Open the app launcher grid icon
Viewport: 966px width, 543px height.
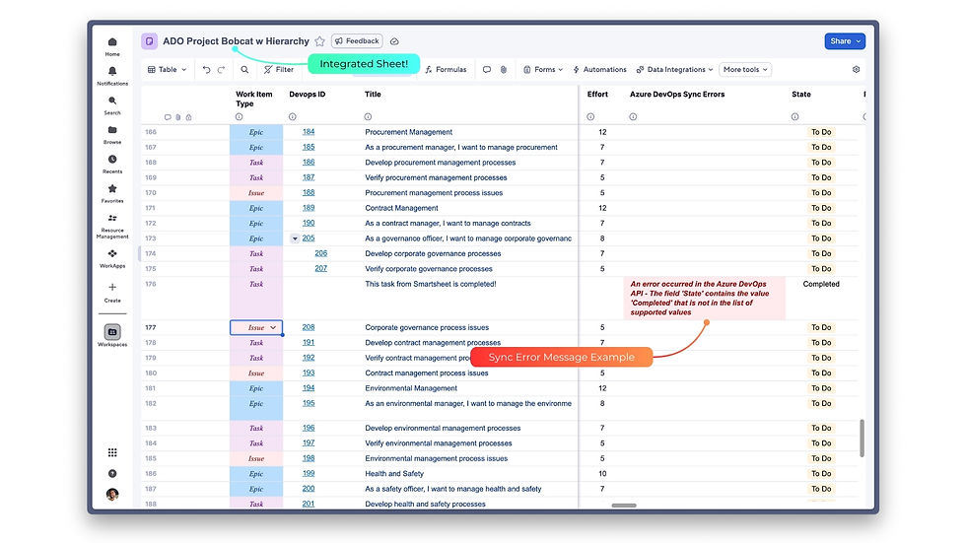pos(112,452)
